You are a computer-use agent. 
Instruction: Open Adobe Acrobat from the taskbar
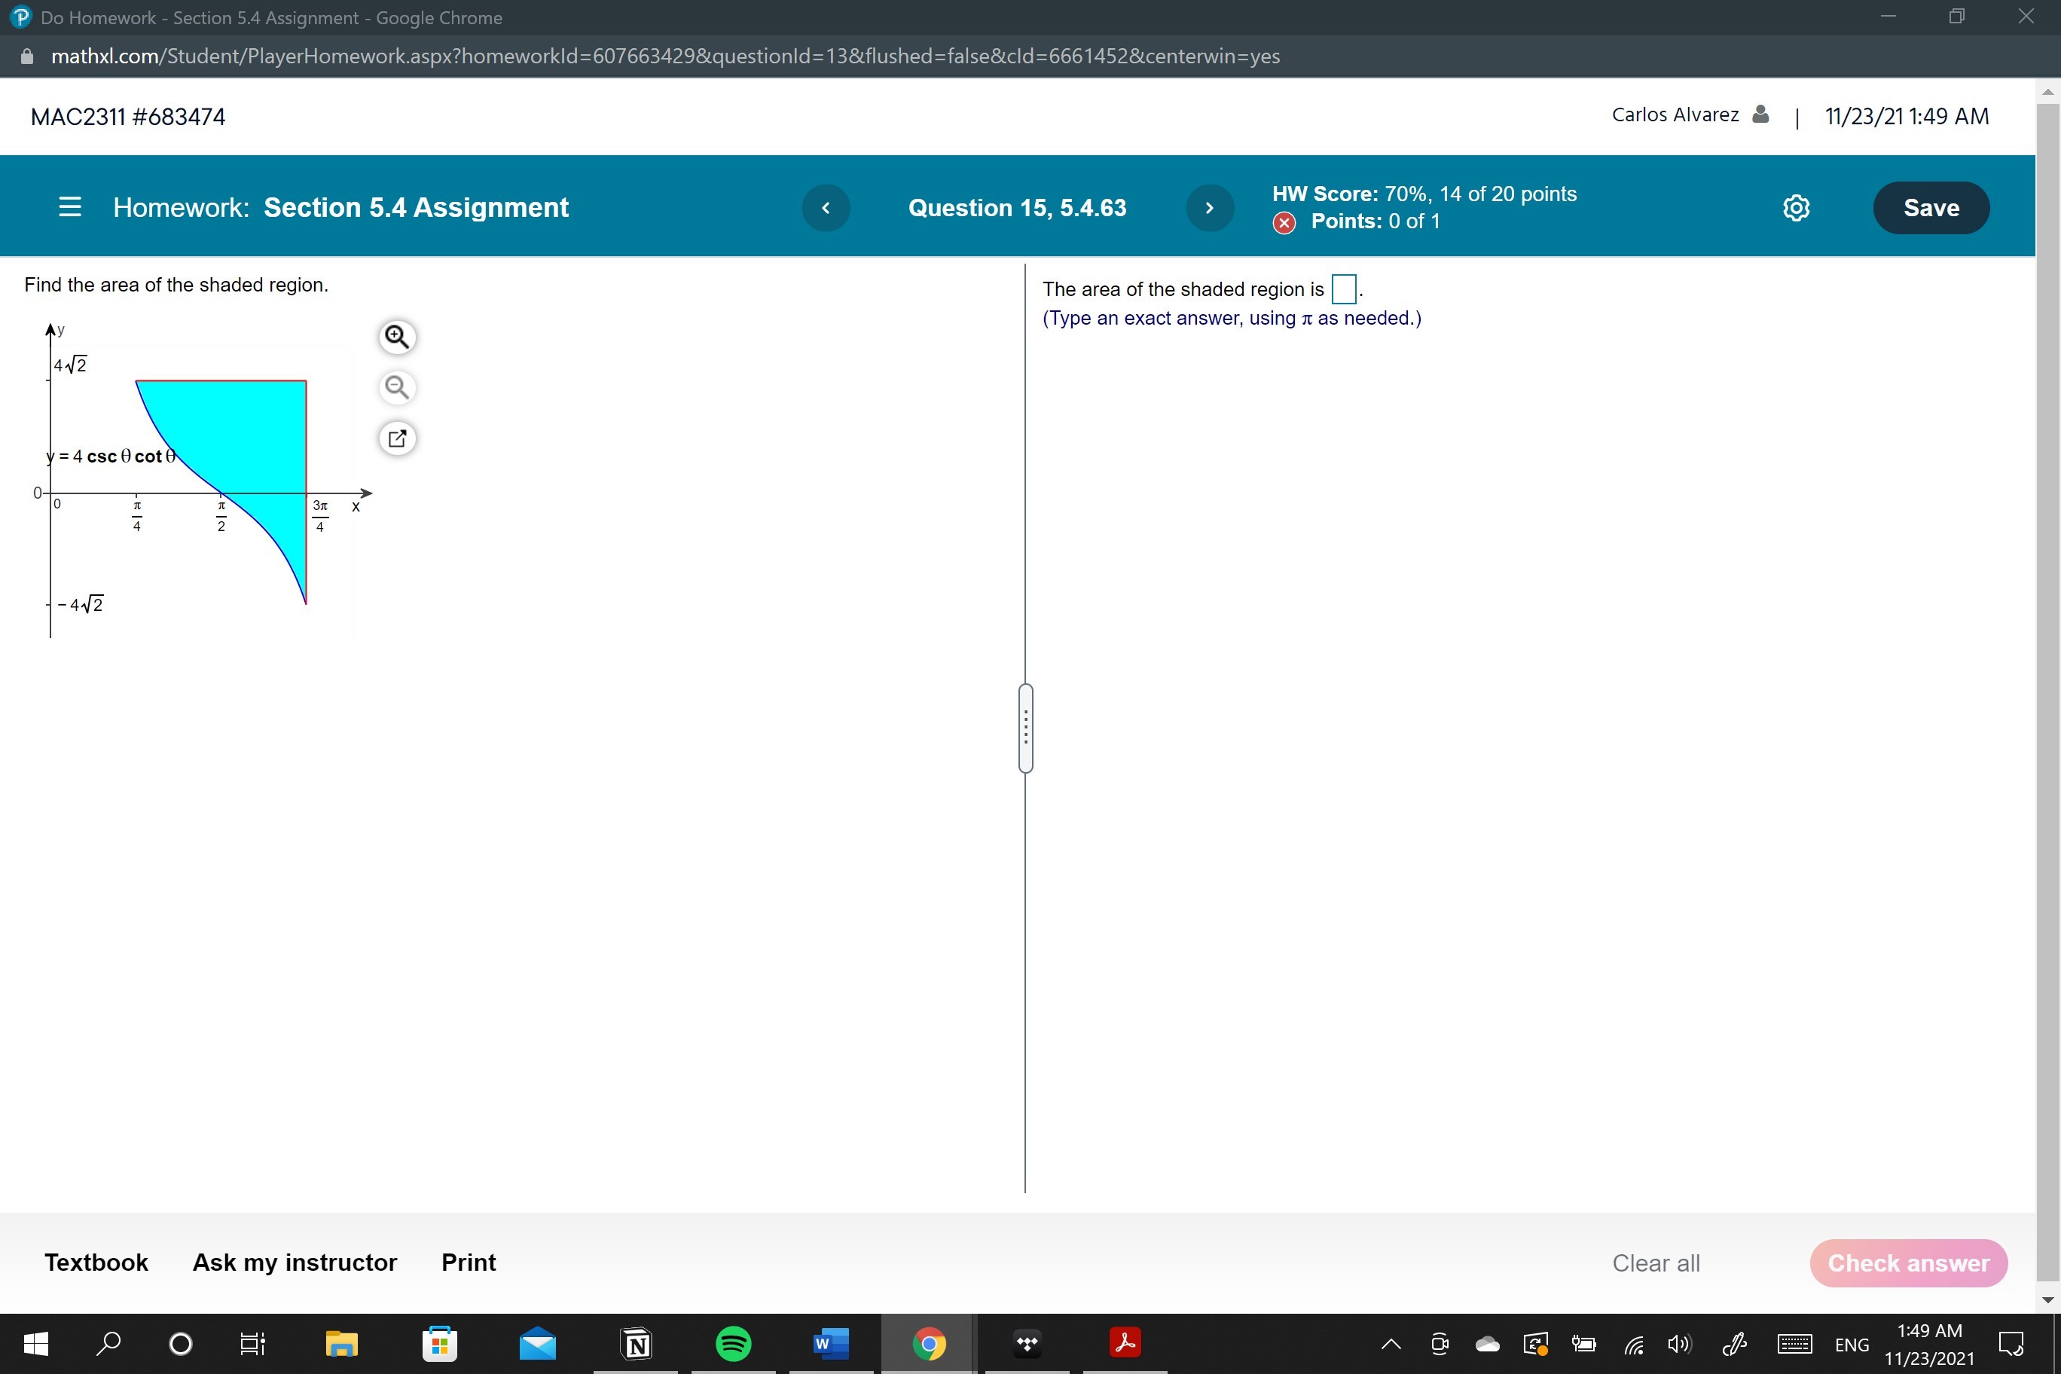pyautogui.click(x=1125, y=1342)
